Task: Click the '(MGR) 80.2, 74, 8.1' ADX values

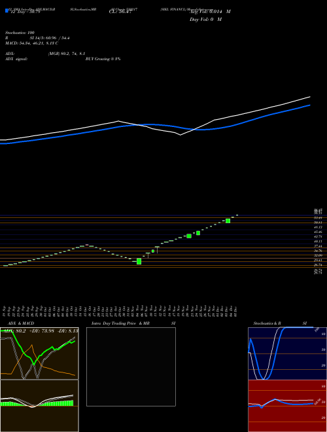Action: coord(67,54)
